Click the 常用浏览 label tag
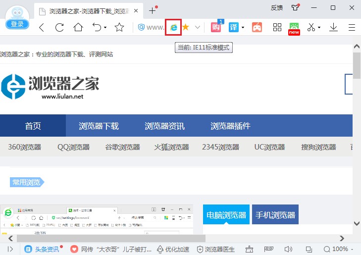 pos(27,182)
